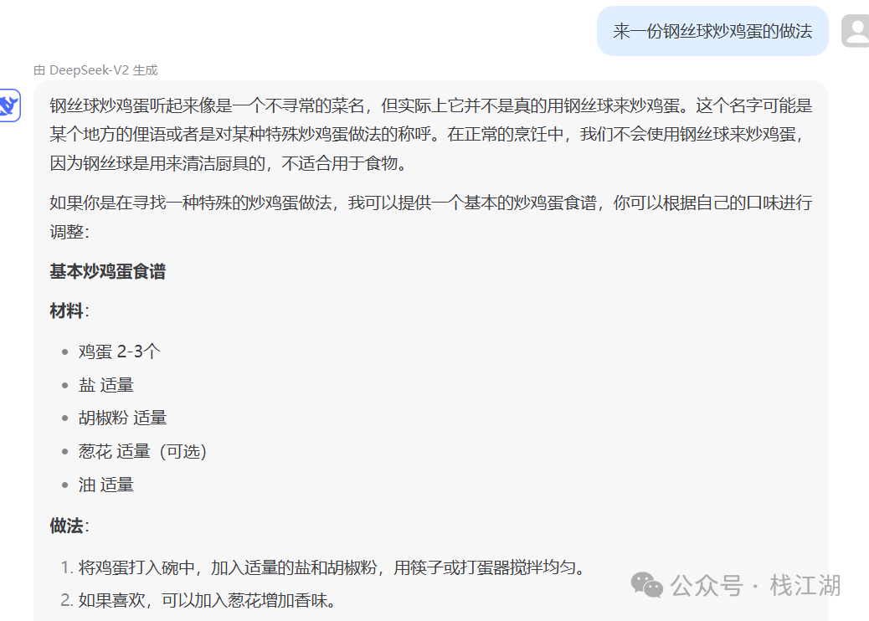Viewport: 869px width, 621px height.
Task: Click the bullet dot before '鸡蛋 2-3个'
Action: 64,352
